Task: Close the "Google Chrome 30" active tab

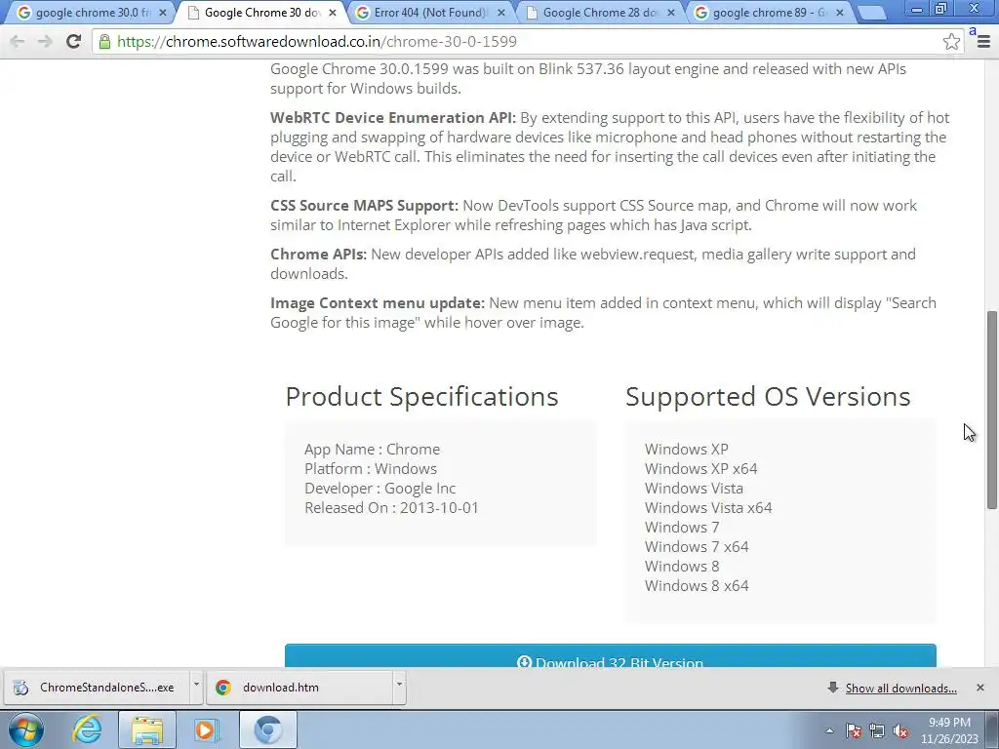Action: [332, 12]
